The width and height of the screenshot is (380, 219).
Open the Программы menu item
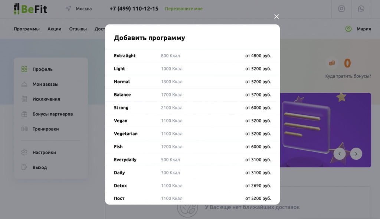click(x=27, y=29)
